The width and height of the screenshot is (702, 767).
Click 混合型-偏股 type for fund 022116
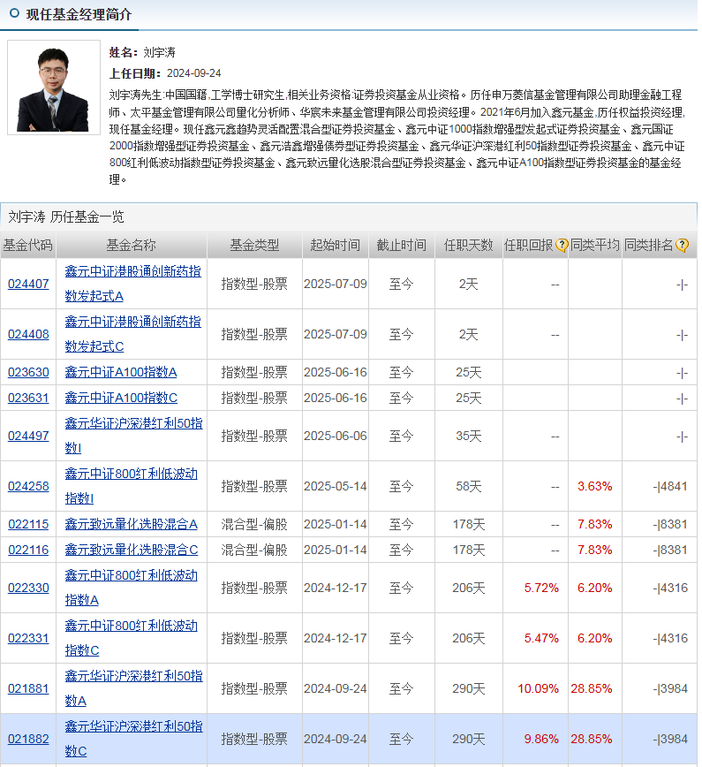254,550
